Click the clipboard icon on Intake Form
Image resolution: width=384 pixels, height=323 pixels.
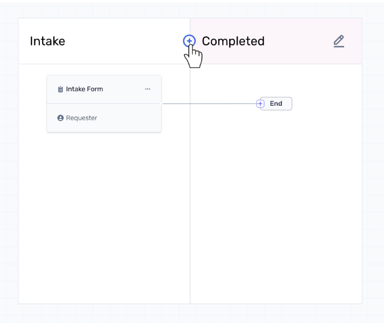(60, 89)
